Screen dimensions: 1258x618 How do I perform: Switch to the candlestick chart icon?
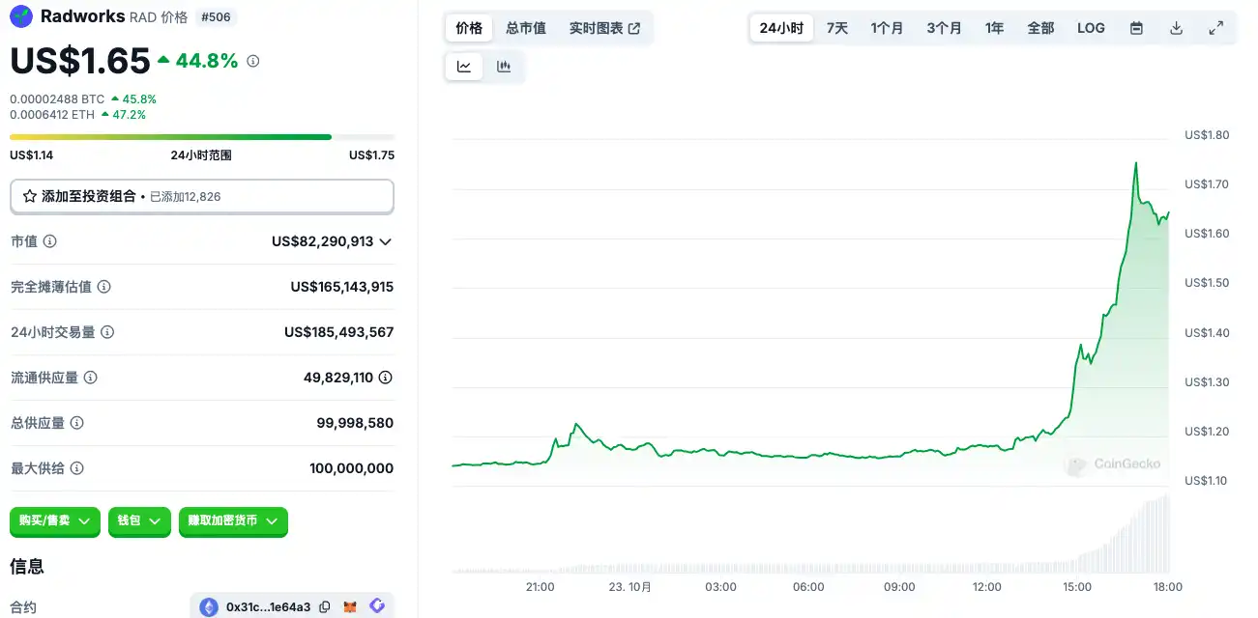(x=504, y=67)
